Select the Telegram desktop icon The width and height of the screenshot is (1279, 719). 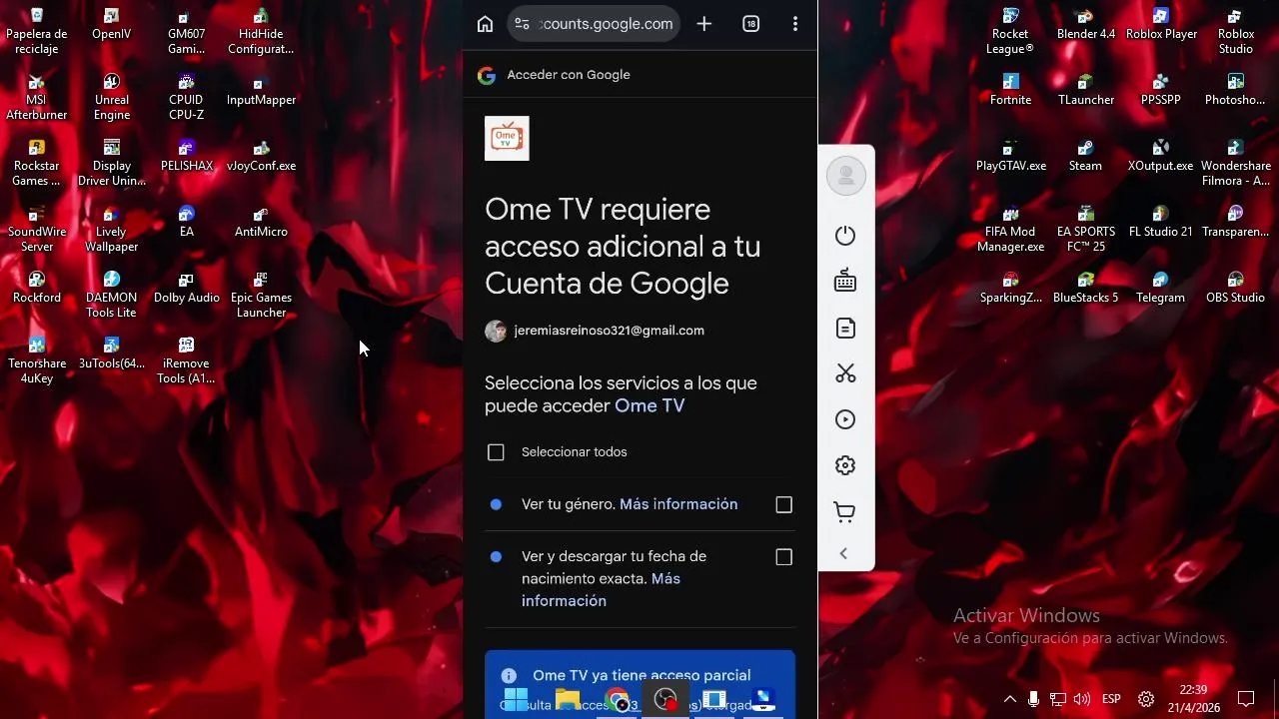[1161, 288]
